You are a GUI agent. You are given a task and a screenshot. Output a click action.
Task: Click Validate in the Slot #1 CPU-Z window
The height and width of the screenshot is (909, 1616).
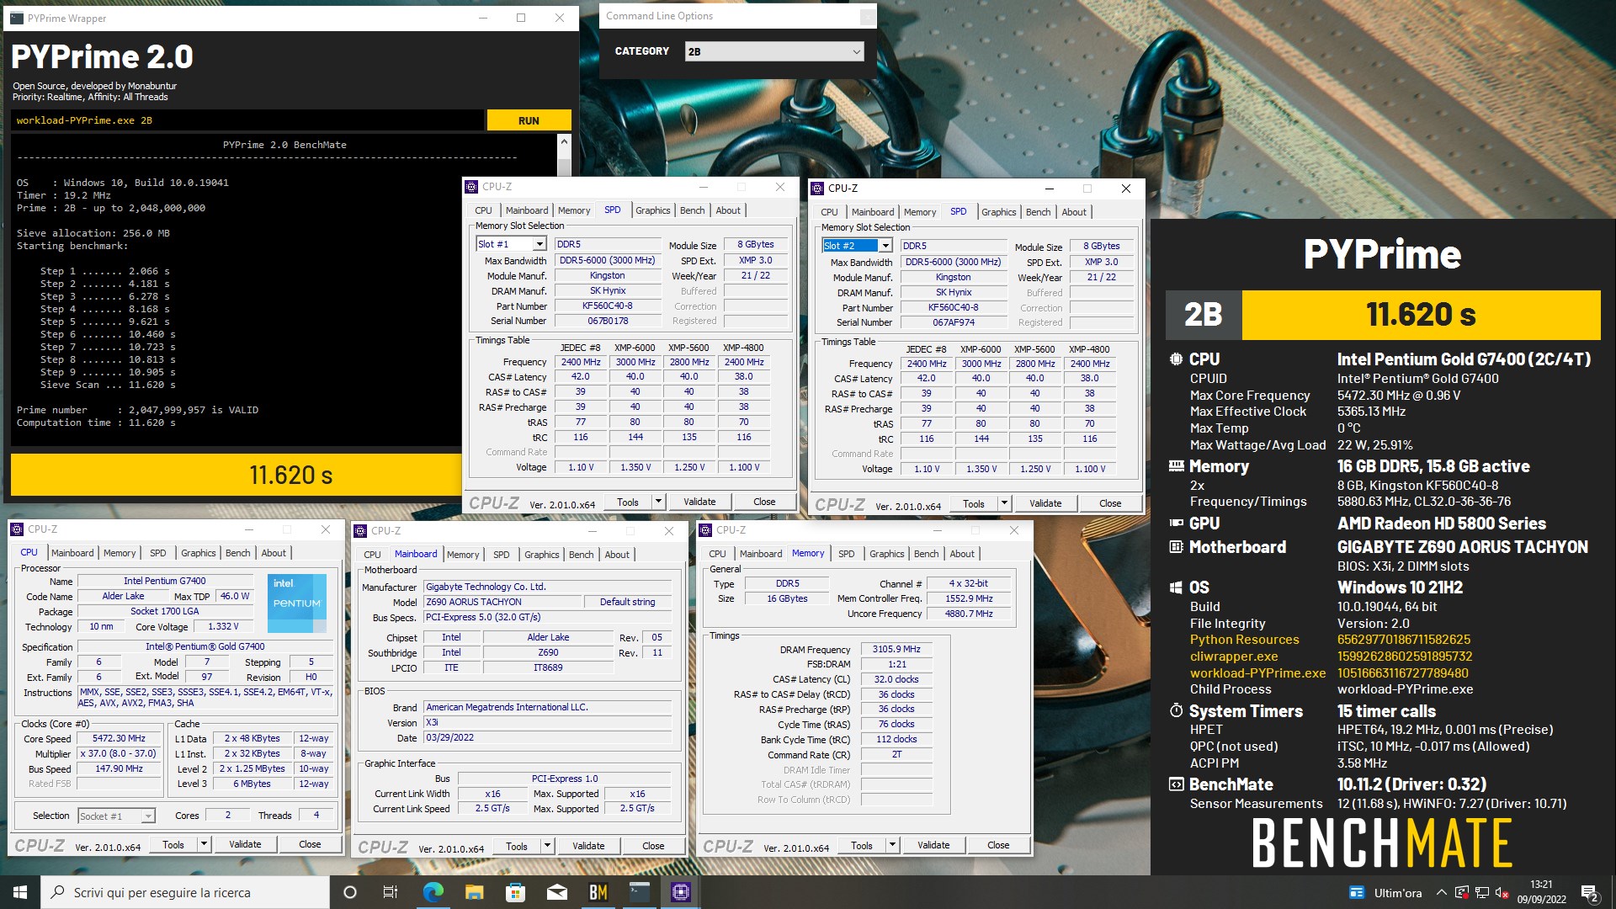[699, 502]
